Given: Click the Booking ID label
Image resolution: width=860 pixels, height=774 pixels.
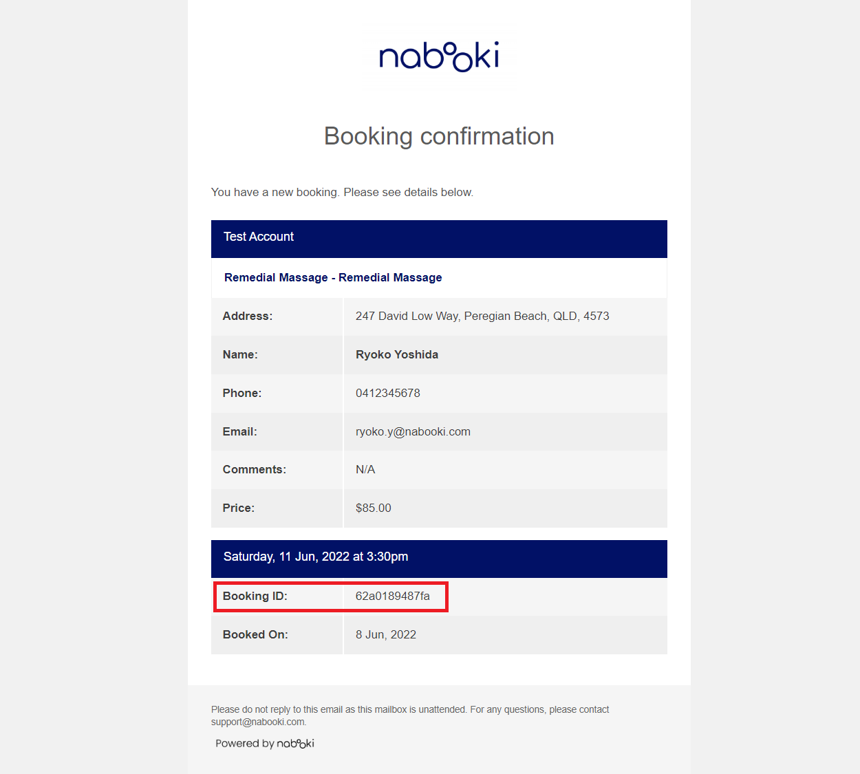Looking at the screenshot, I should (255, 596).
